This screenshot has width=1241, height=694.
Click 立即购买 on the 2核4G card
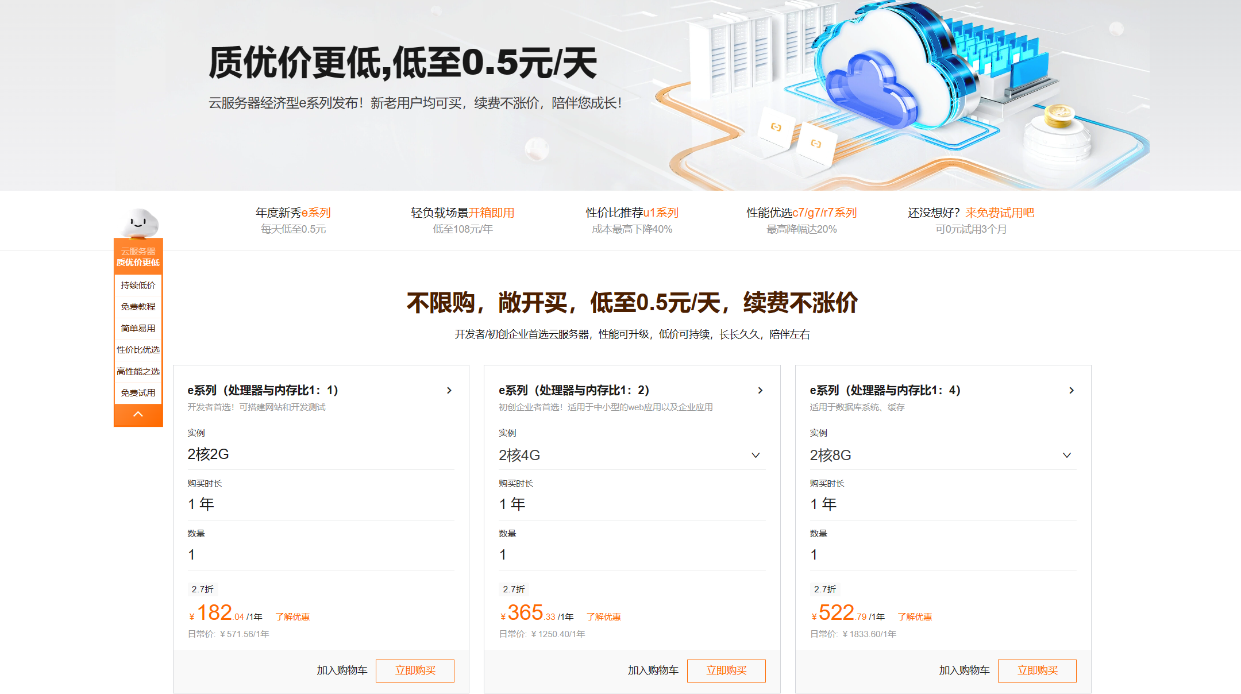[726, 670]
